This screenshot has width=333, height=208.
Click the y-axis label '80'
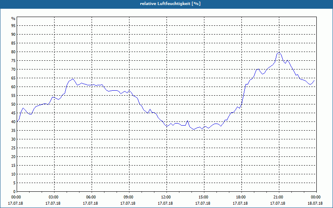[x=13, y=52]
